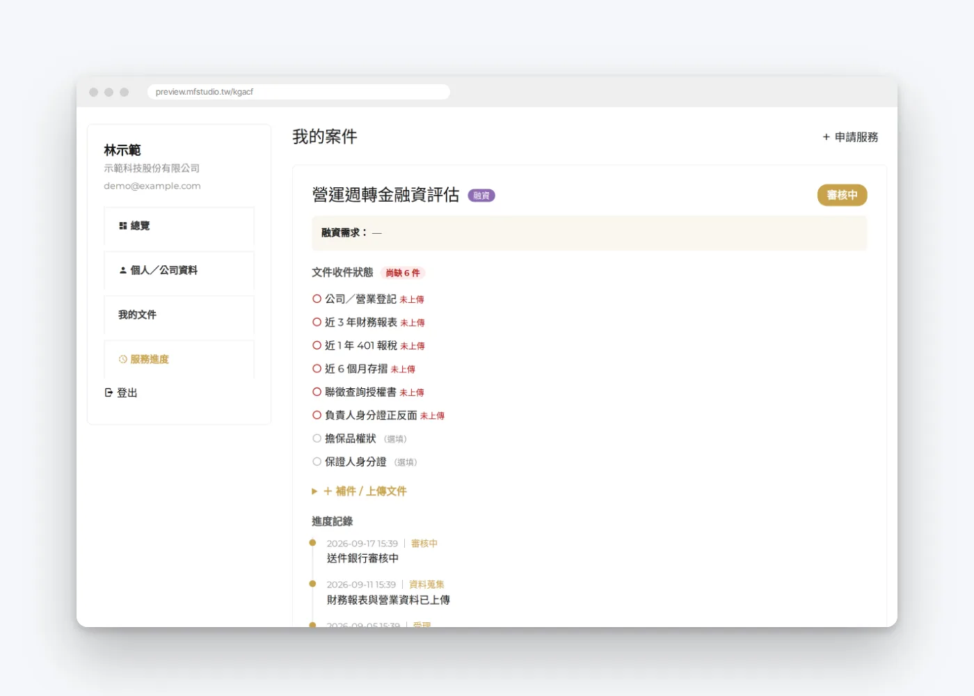Expand the 補件 / 上傳文件 triangle
Screen dimensions: 974x696
(x=314, y=491)
